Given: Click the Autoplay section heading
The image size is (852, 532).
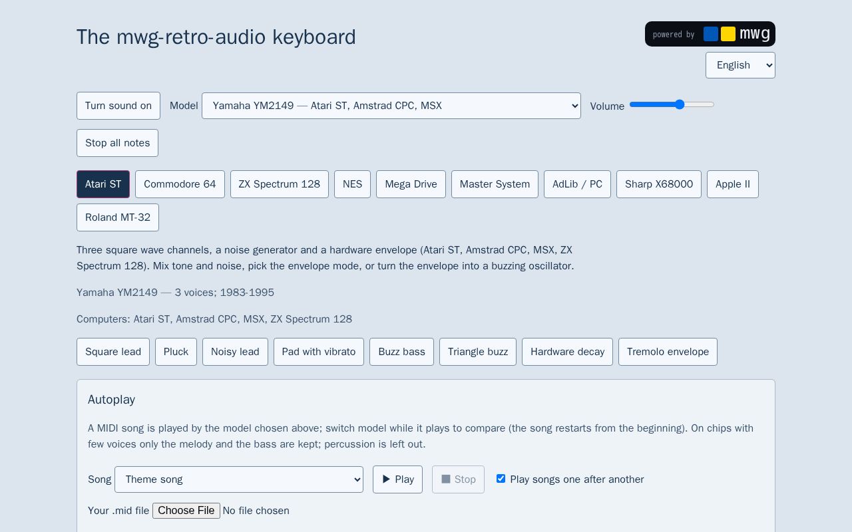Looking at the screenshot, I should pyautogui.click(x=111, y=400).
